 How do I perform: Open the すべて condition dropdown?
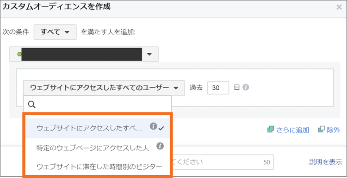(x=55, y=32)
